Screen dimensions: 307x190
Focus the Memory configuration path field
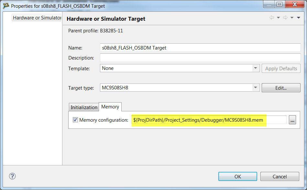coord(209,120)
